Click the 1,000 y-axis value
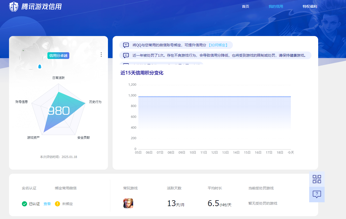 (x=132, y=95)
